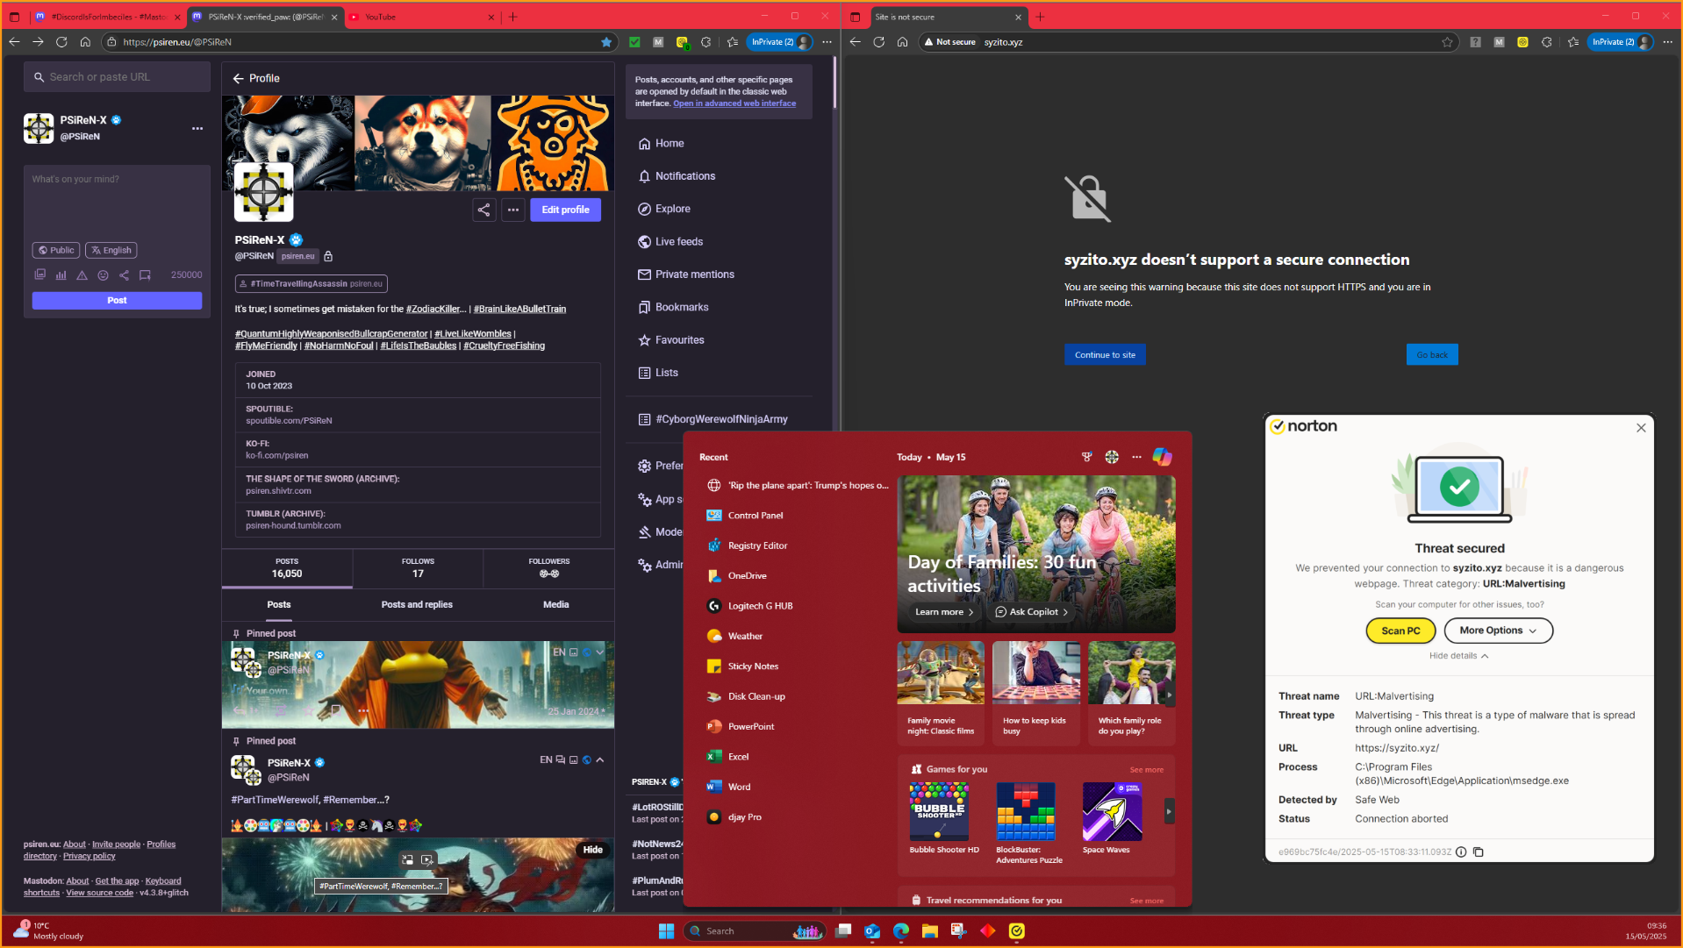
Task: Click the lock icon beside psiren.eu
Action: [x=328, y=256]
